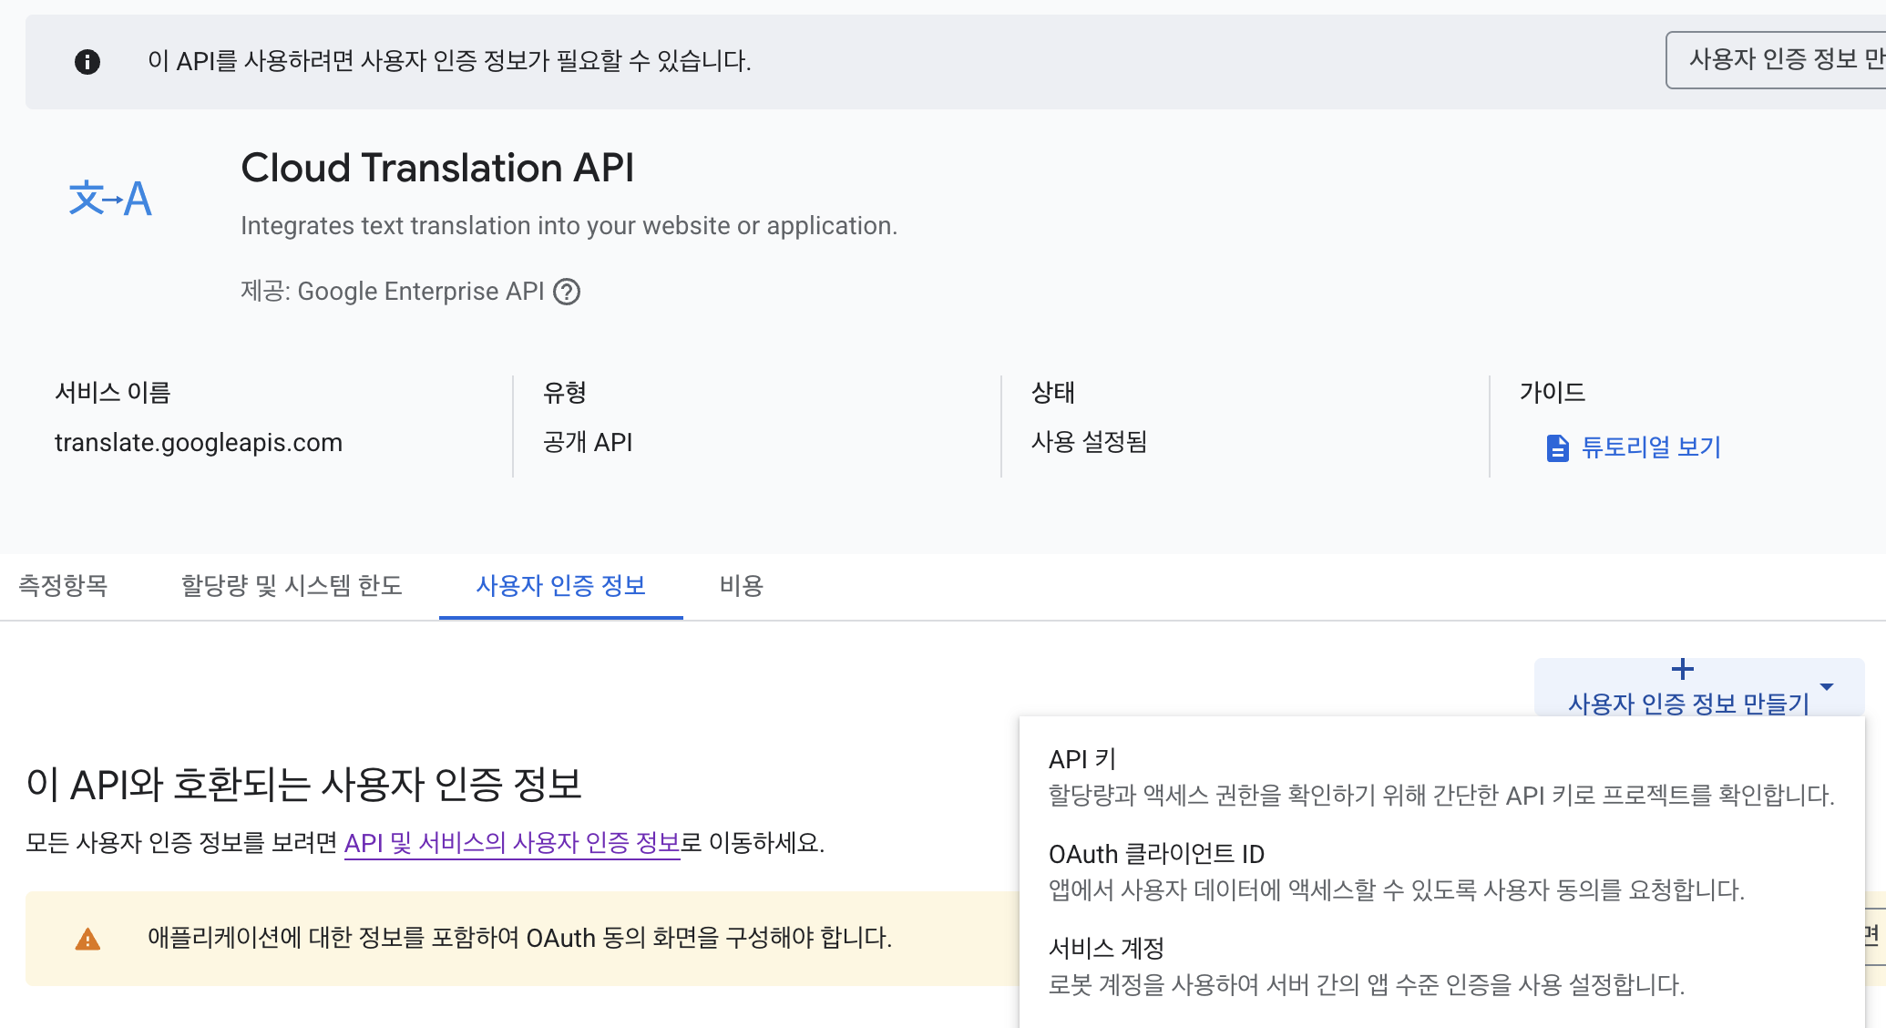Click translate.googleapis.com service name text
The image size is (1886, 1028).
(x=199, y=443)
